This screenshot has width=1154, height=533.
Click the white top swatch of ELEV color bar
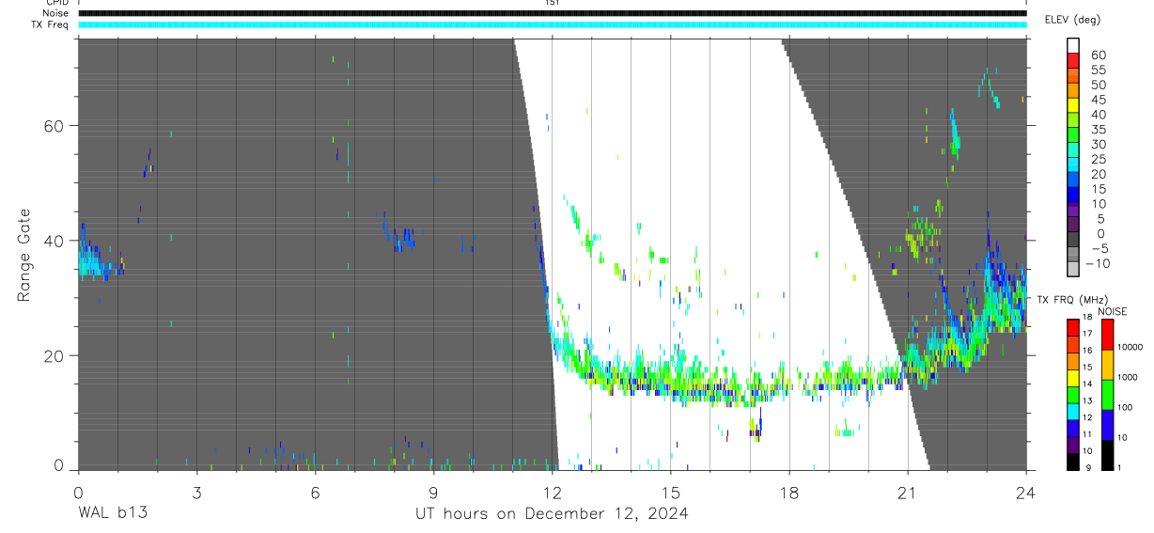coord(1073,45)
